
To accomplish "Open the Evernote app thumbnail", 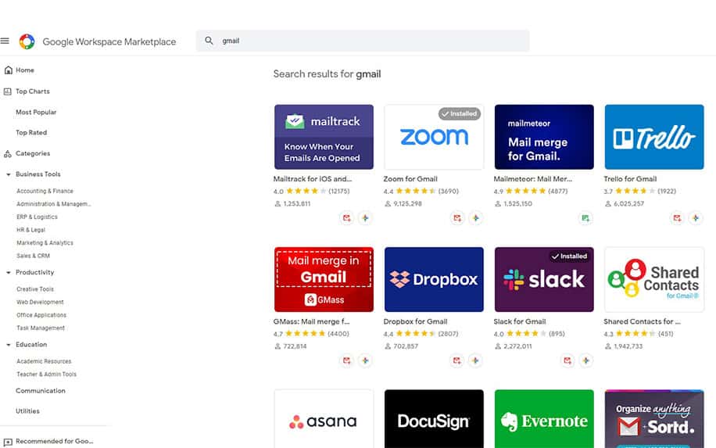I will (544, 419).
